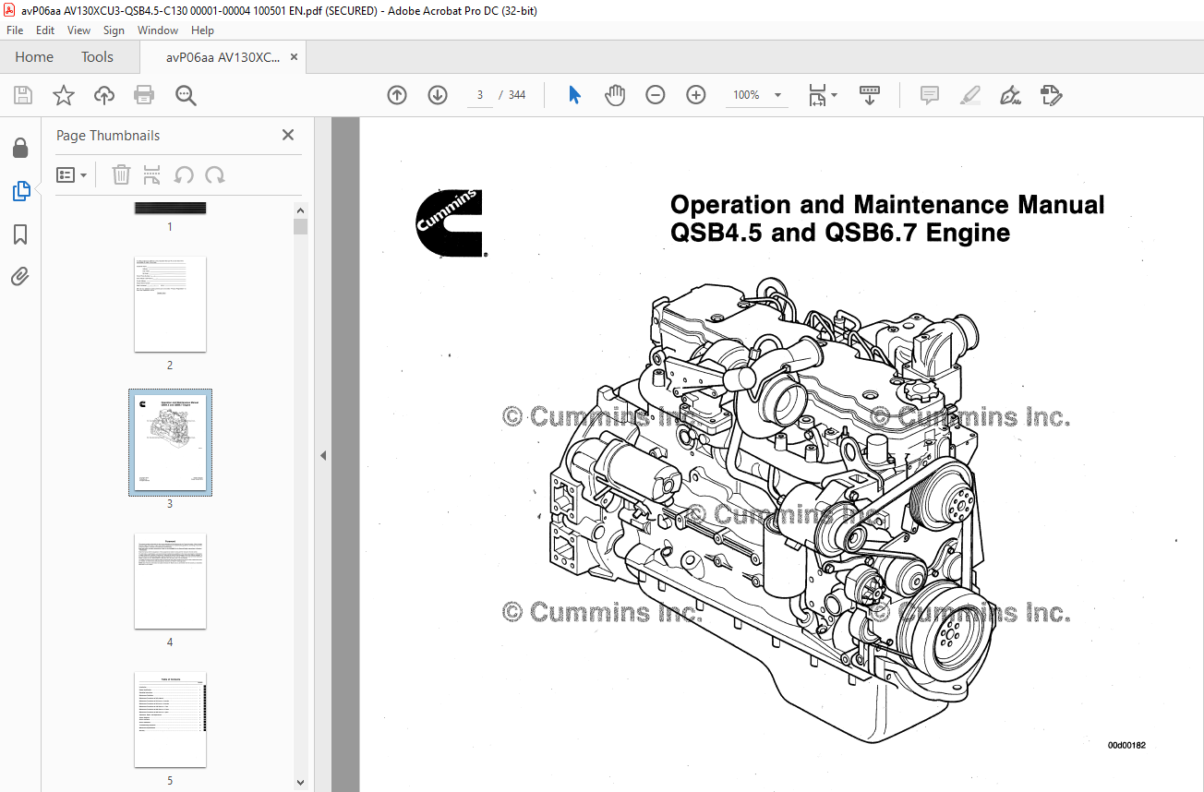Open the Sign menu
1204x792 pixels.
click(114, 30)
